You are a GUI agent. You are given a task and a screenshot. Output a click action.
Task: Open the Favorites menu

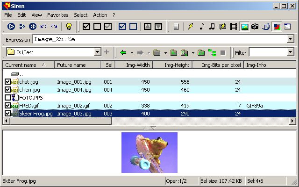click(57, 15)
